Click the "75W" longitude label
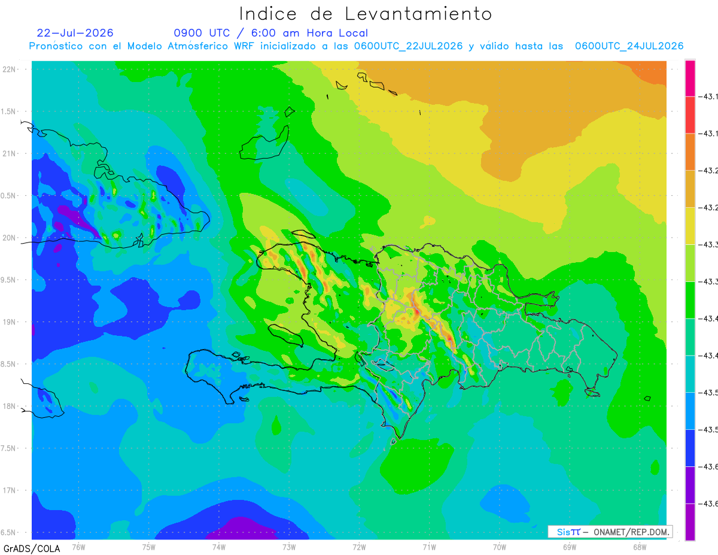 (x=148, y=546)
